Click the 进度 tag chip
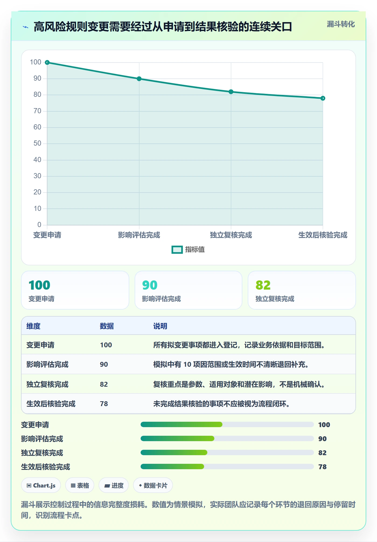377x542 pixels. coord(114,485)
